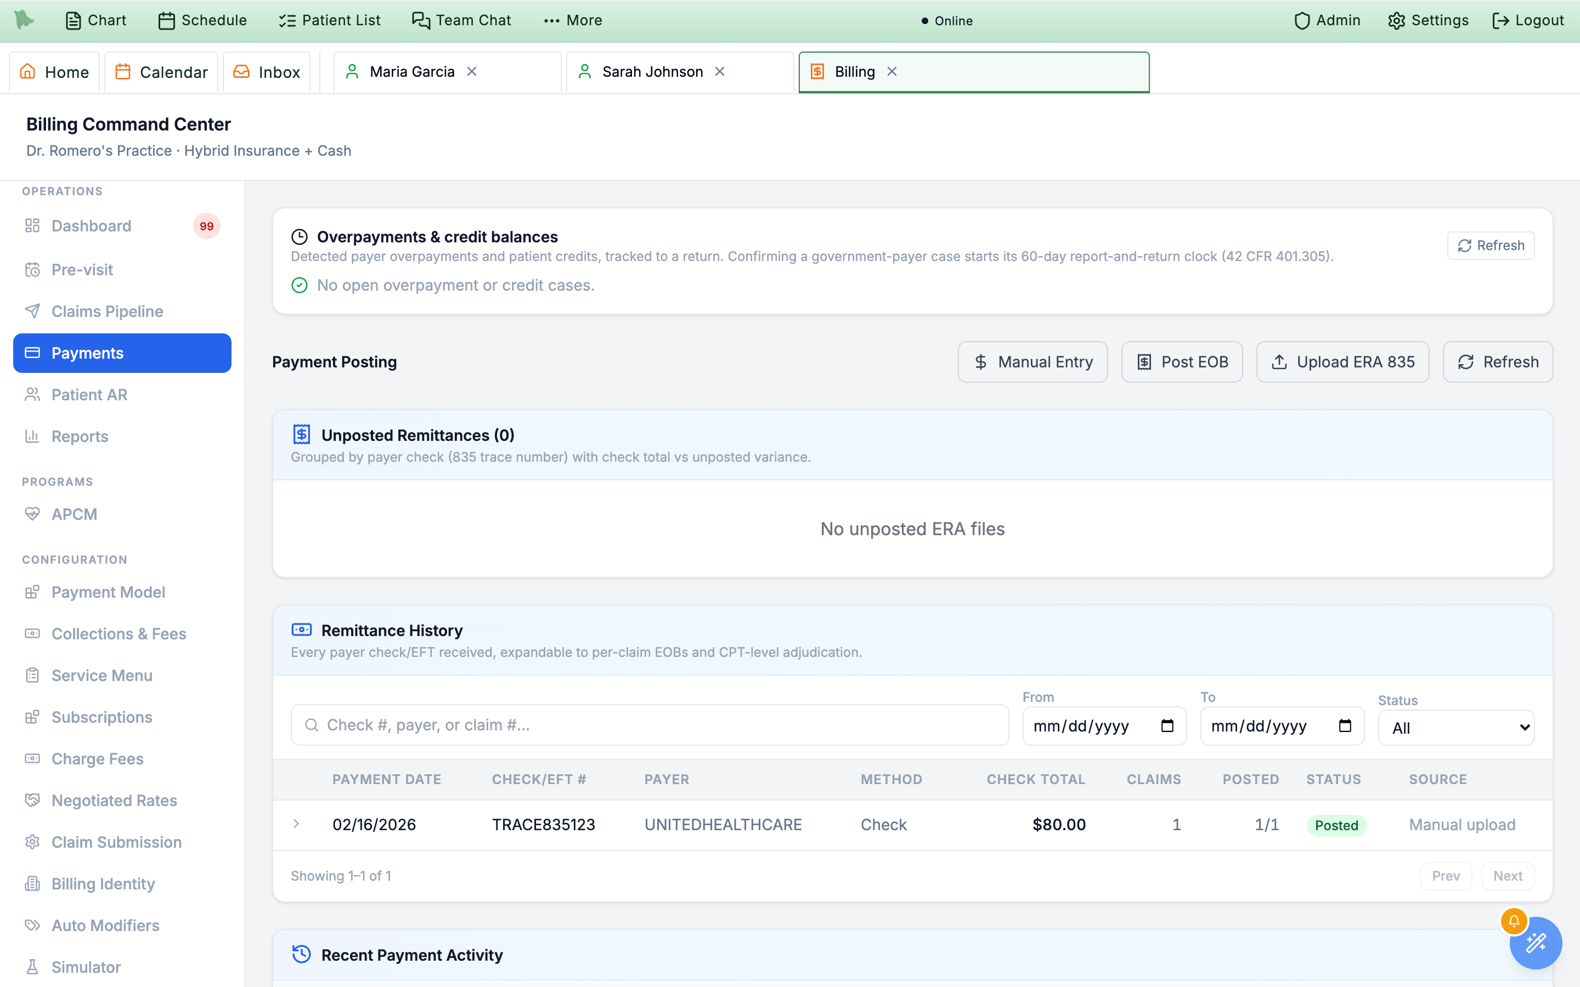The image size is (1580, 987).
Task: Click the Claims Pipeline paper-plane icon
Action: coord(32,311)
